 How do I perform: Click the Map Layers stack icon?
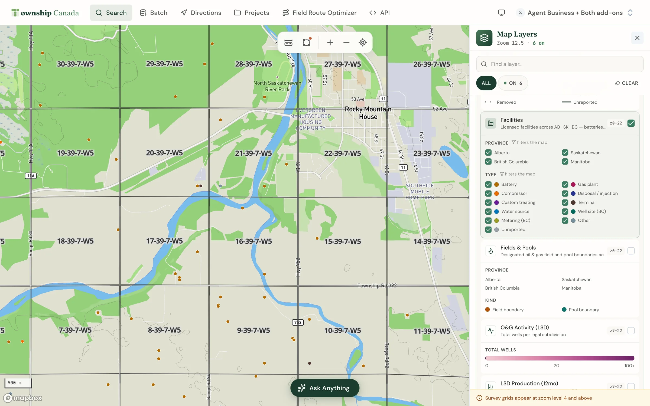point(484,38)
